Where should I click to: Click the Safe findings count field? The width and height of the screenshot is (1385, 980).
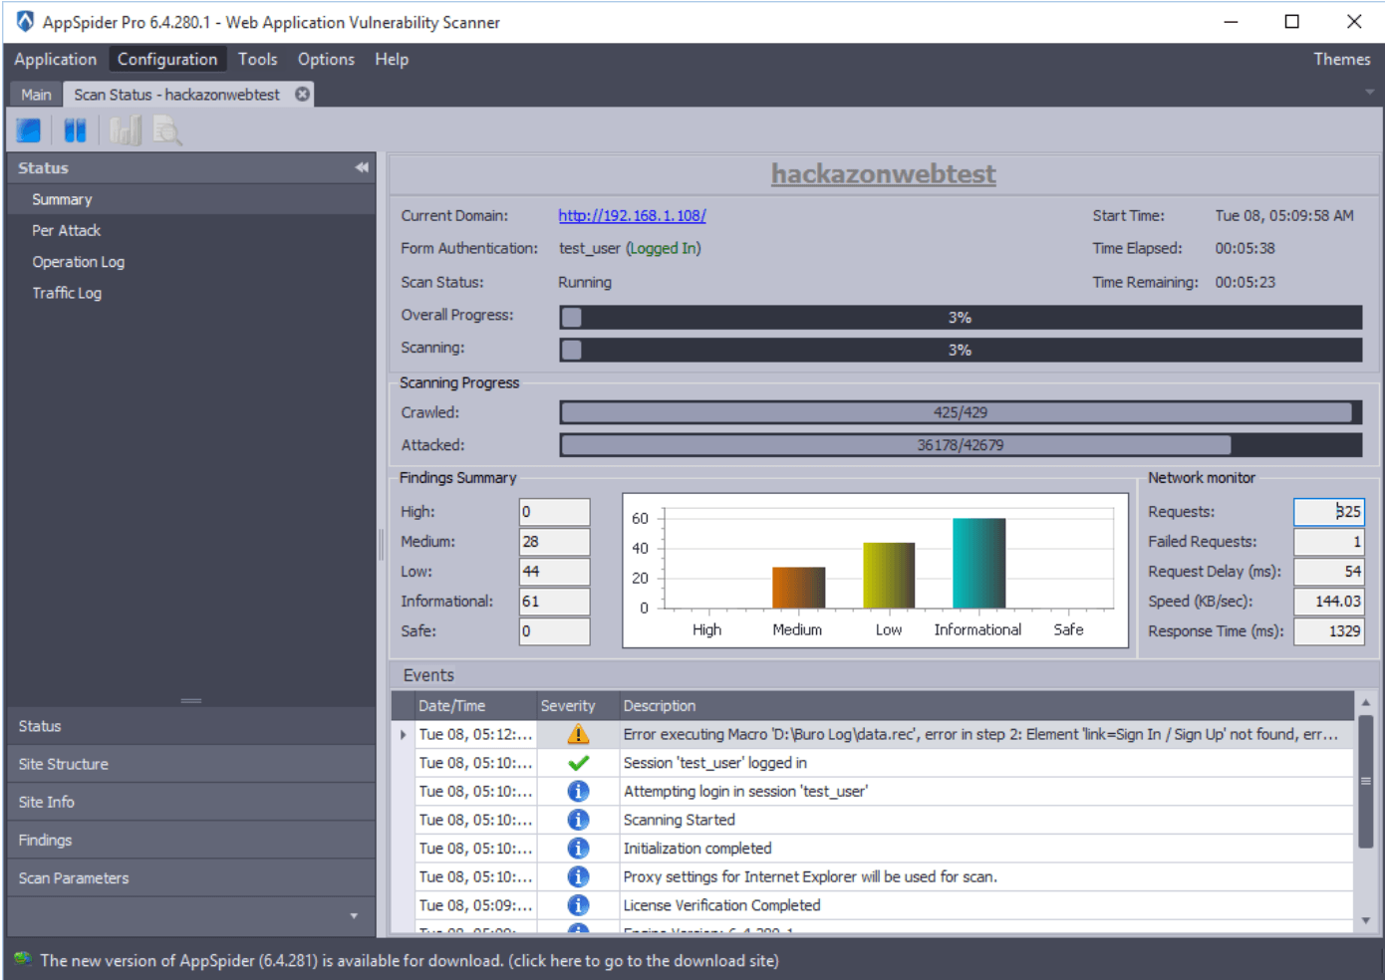pyautogui.click(x=554, y=631)
